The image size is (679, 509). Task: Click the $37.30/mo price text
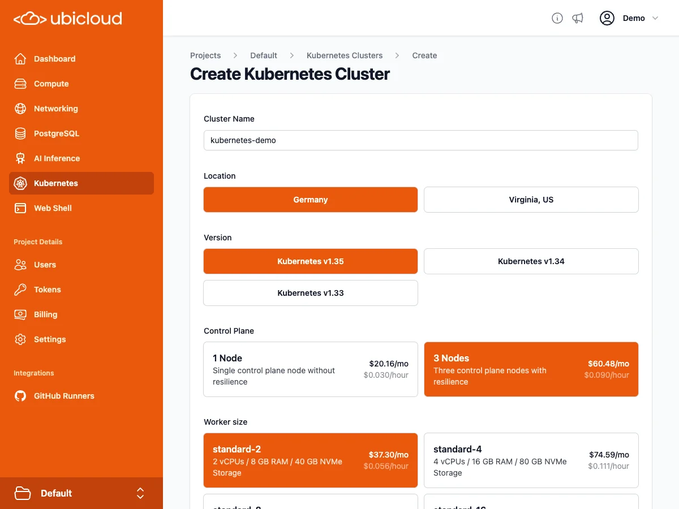[389, 455]
